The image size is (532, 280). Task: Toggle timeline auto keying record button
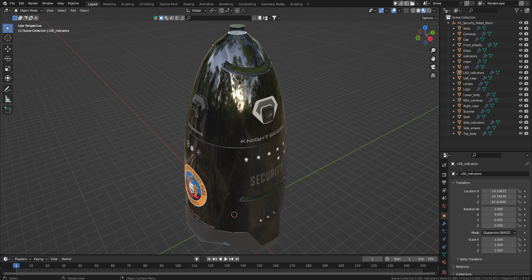pyautogui.click(x=197, y=259)
